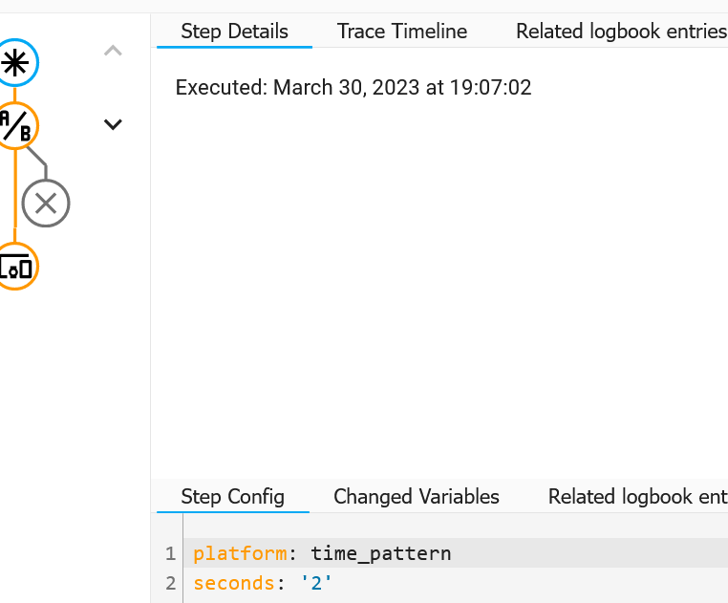
Task: Place cursor on time_pattern value
Action: [380, 553]
